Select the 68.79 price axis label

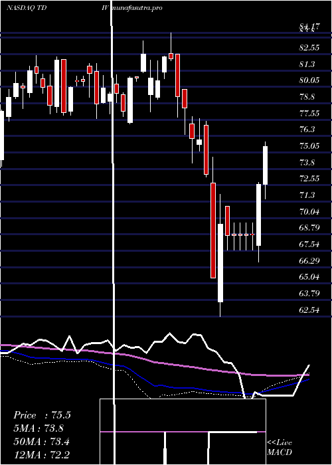click(x=309, y=228)
